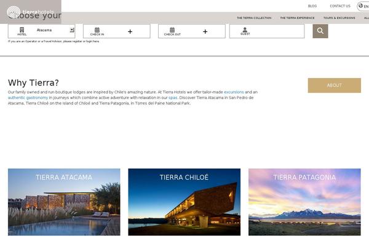Open the Blog link
The image size is (369, 246).
tap(312, 6)
